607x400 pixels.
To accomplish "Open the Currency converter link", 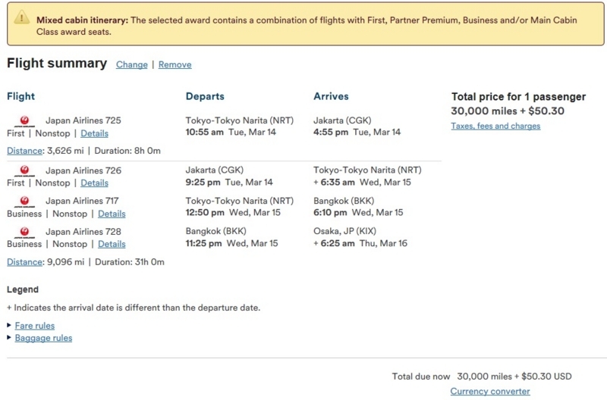I will pos(489,391).
